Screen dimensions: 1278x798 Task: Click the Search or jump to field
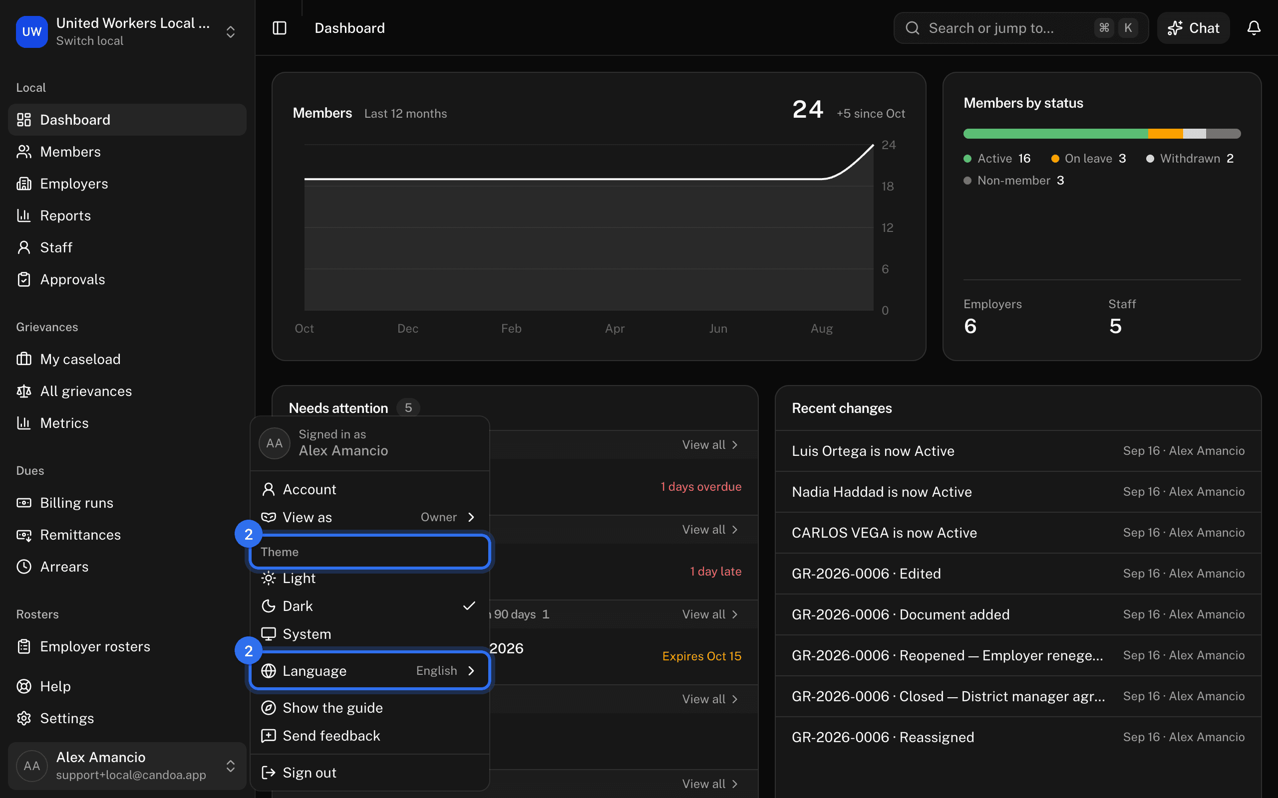point(1021,28)
